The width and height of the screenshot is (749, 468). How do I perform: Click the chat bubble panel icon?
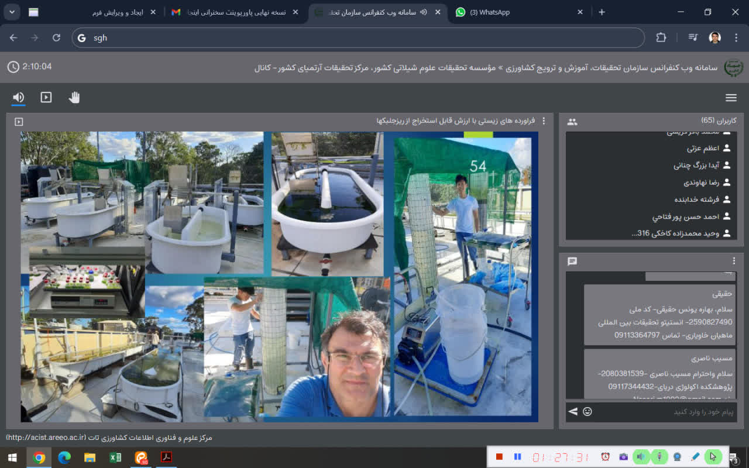pos(572,261)
